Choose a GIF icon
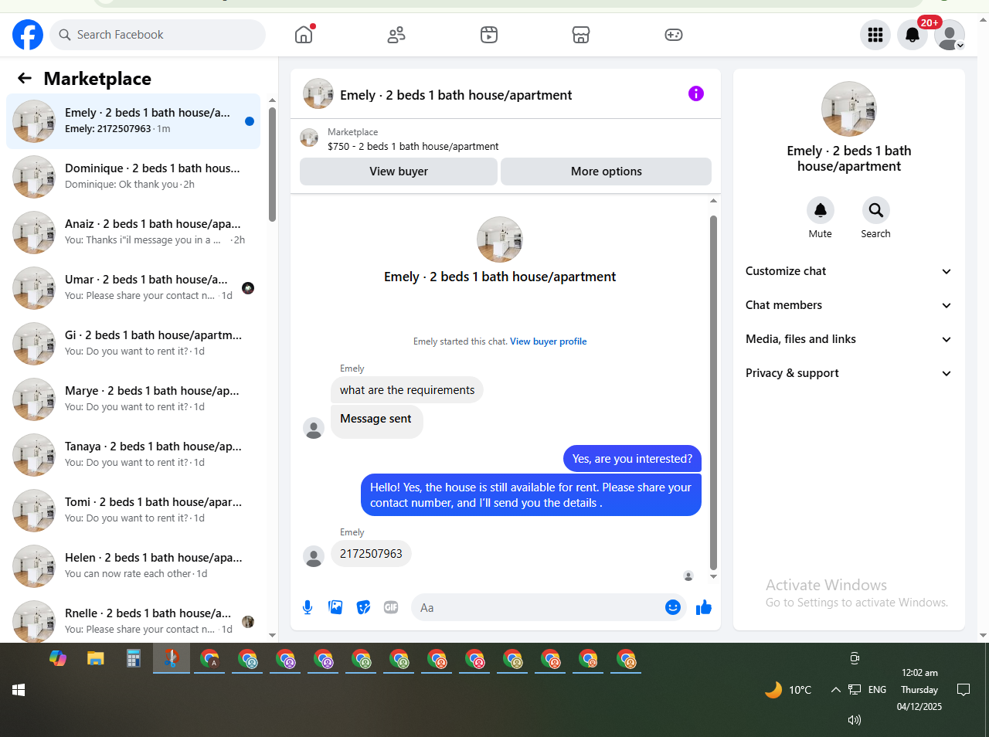The width and height of the screenshot is (989, 737). [x=391, y=607]
